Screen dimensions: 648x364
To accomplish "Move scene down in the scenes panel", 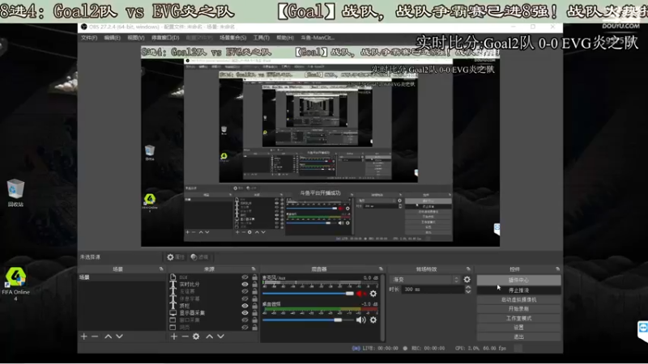I will pyautogui.click(x=119, y=336).
